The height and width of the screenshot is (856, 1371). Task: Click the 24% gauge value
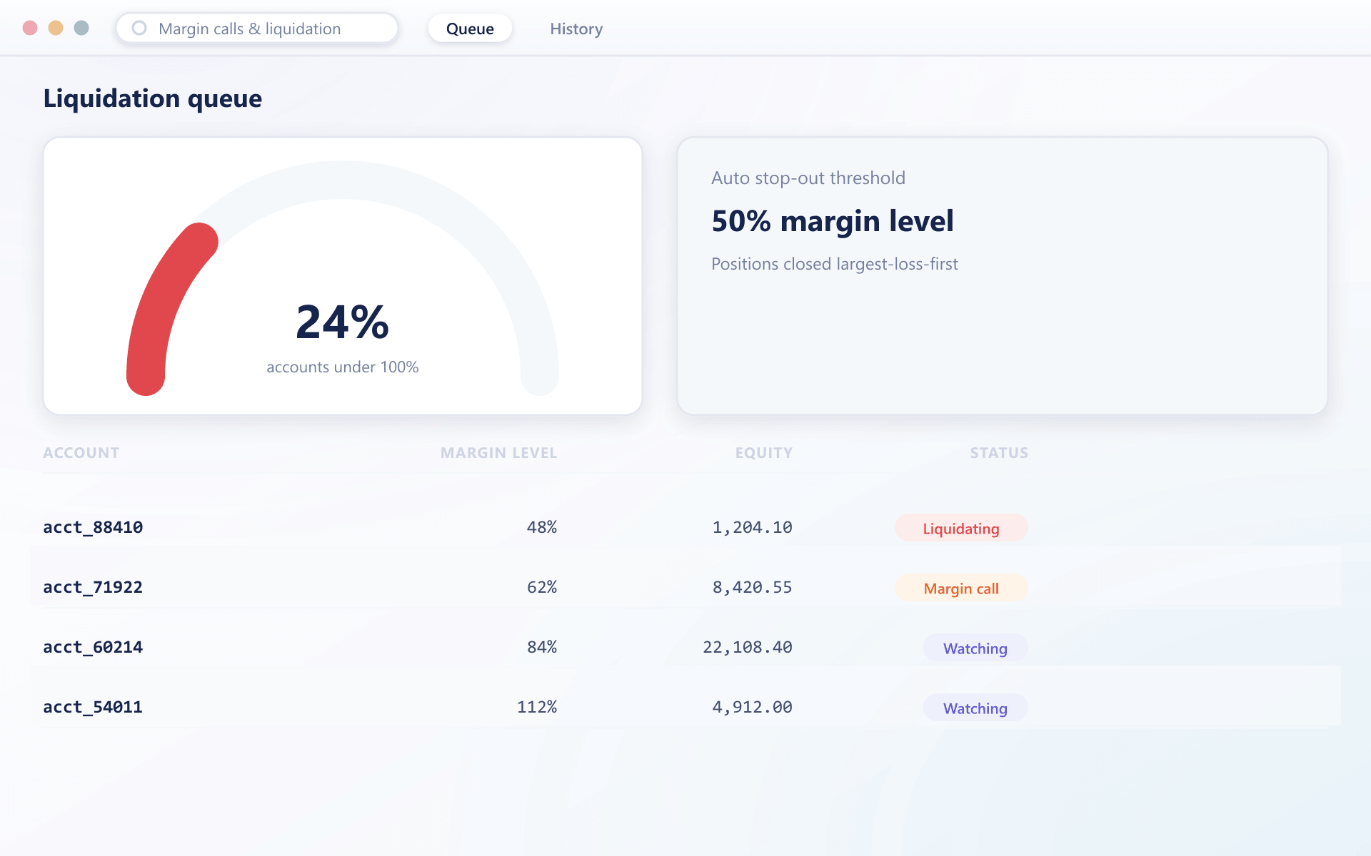pyautogui.click(x=343, y=322)
